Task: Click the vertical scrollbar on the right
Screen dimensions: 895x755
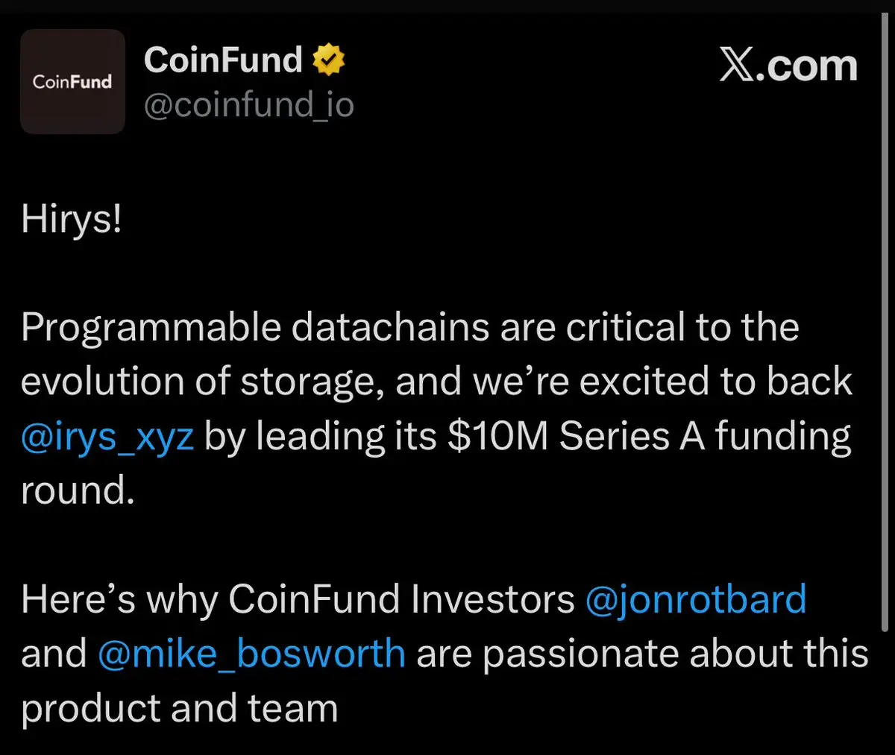Action: click(x=885, y=322)
